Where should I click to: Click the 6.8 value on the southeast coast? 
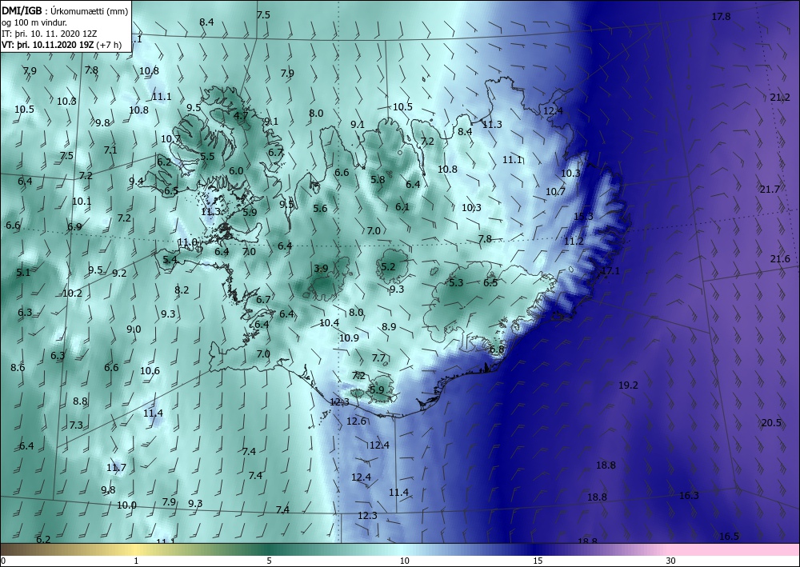click(497, 349)
